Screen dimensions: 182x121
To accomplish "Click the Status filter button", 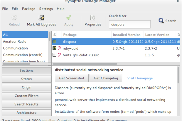I will (26, 79).
